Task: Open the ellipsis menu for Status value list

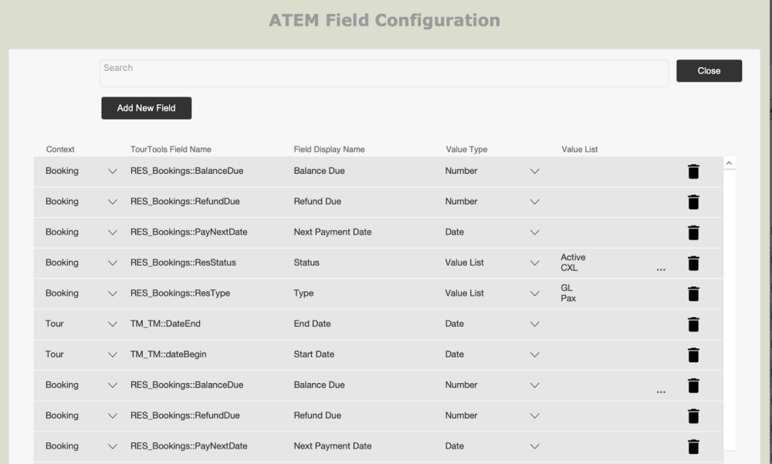Action: (661, 269)
